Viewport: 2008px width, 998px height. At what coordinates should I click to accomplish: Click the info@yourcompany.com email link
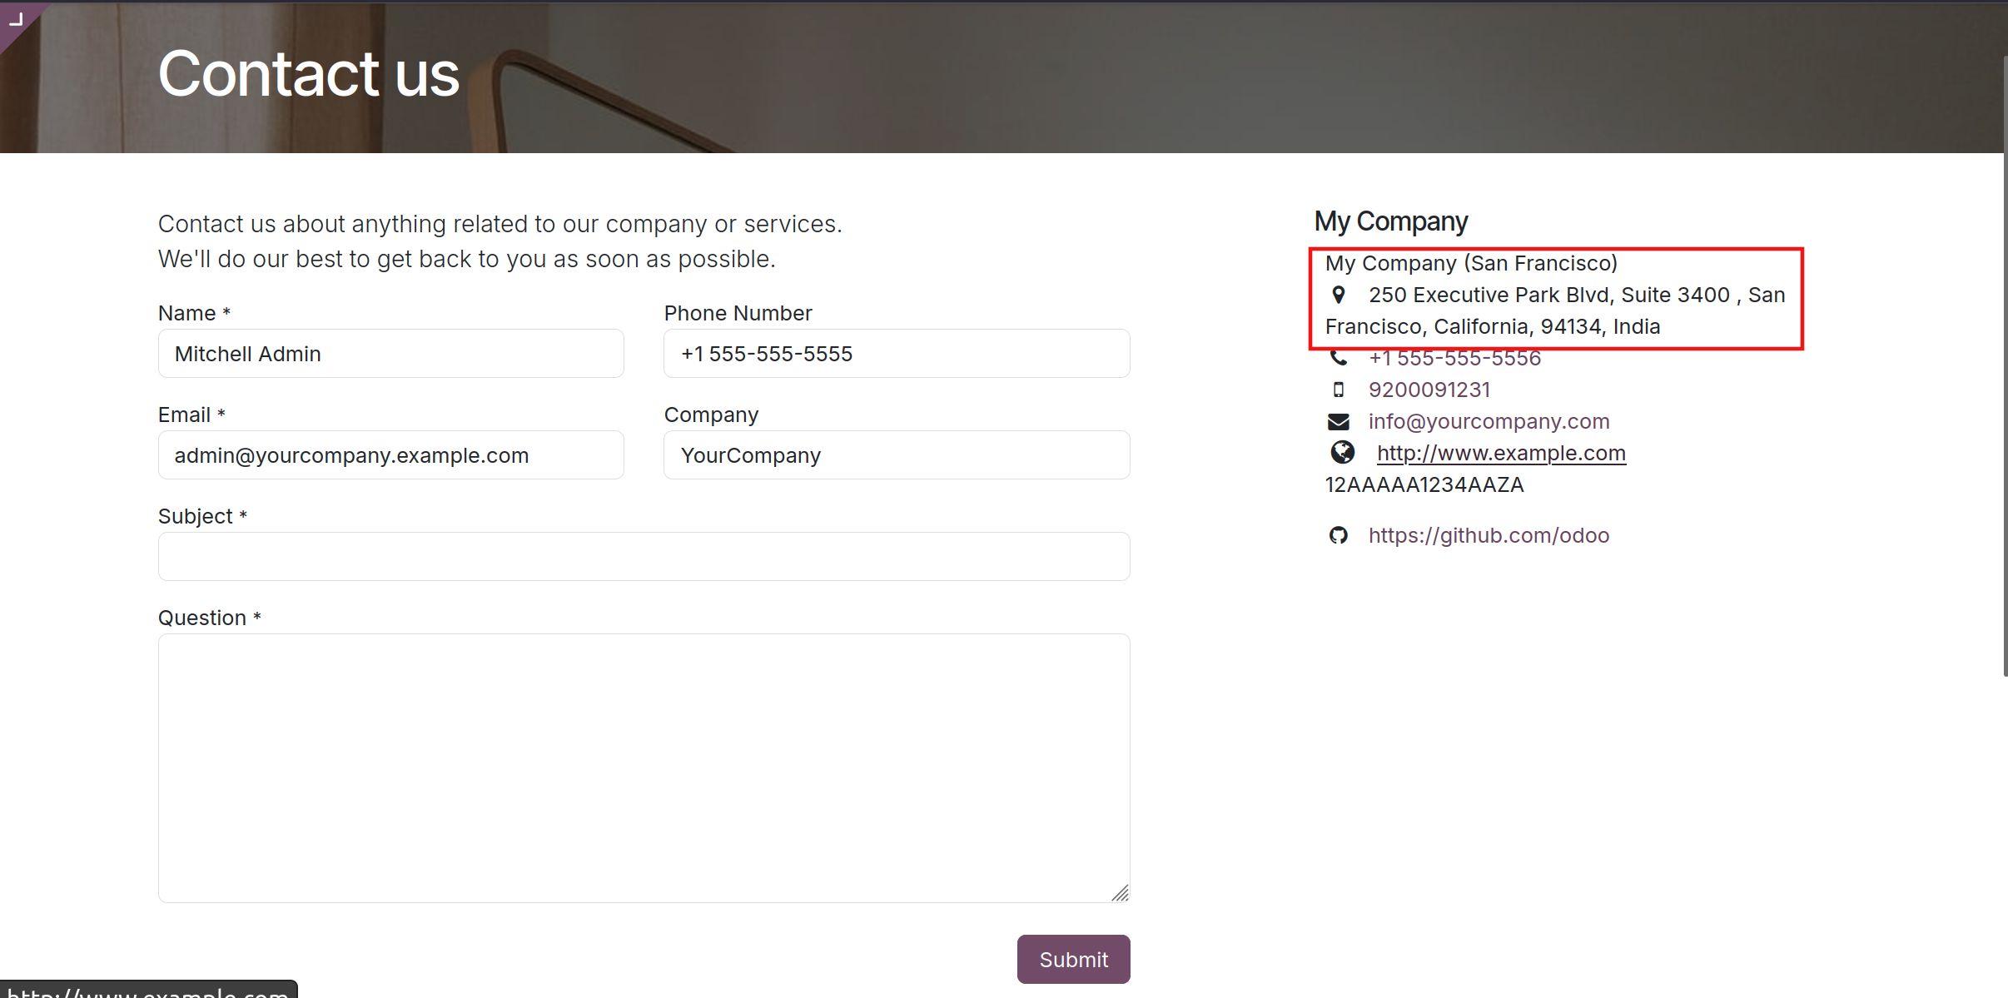tap(1489, 421)
